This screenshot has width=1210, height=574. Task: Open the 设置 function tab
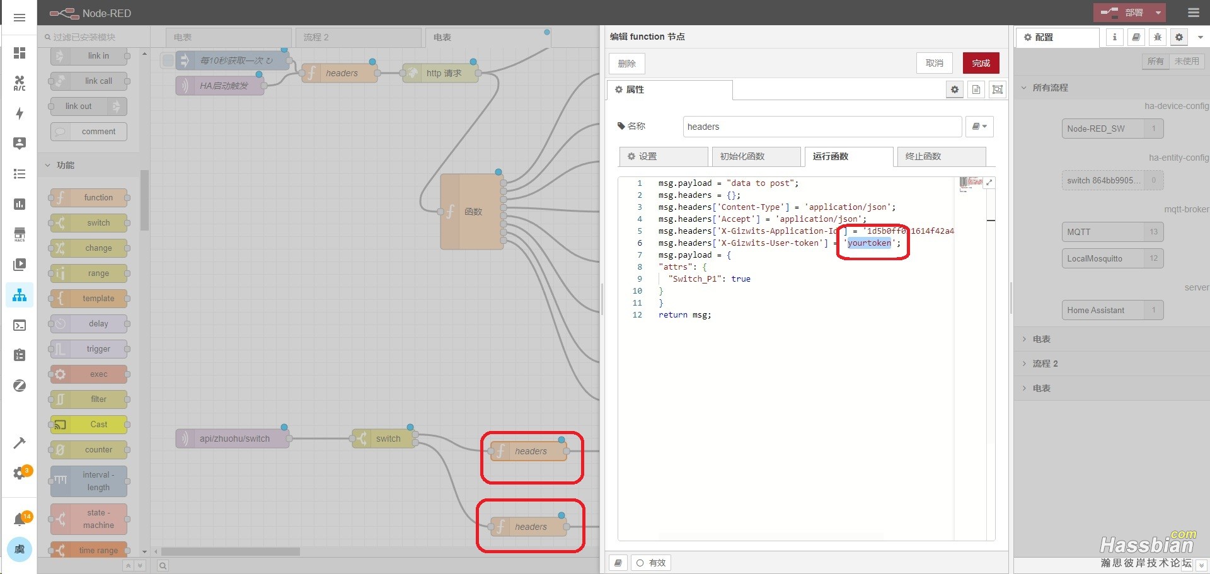[x=663, y=156]
